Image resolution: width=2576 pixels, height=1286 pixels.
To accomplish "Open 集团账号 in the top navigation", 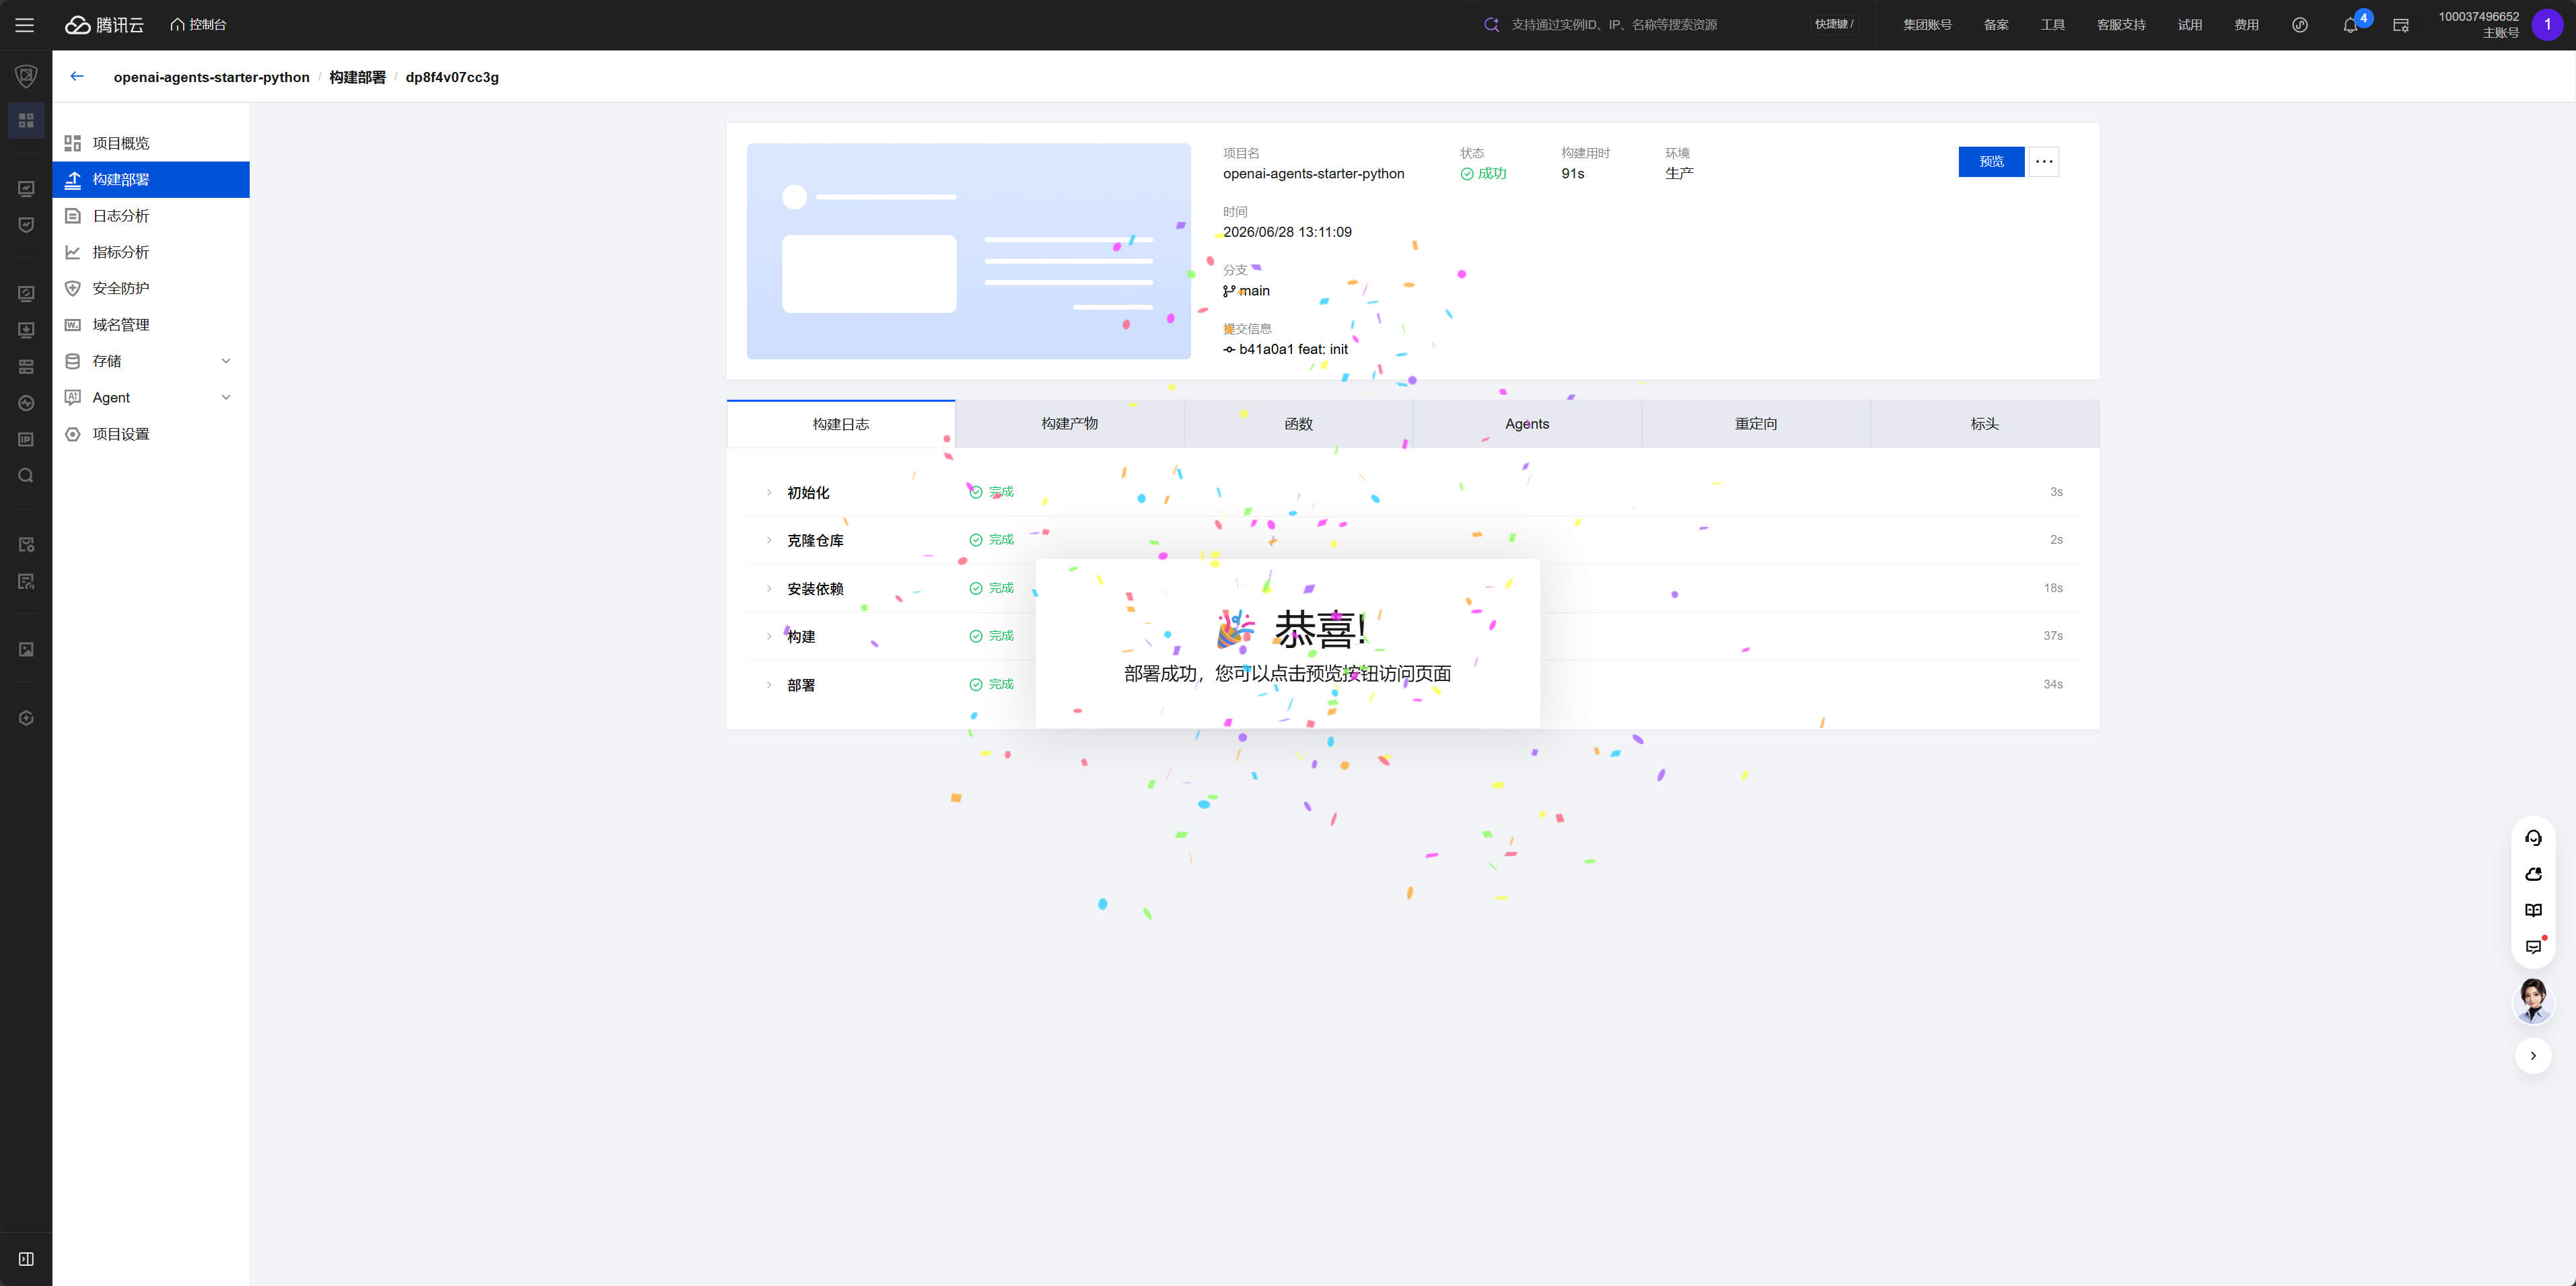I will [x=1927, y=25].
